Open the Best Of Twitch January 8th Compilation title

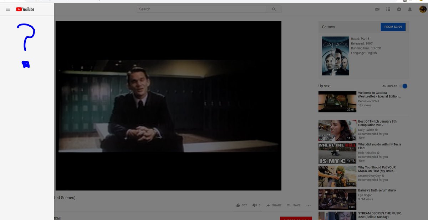click(377, 123)
